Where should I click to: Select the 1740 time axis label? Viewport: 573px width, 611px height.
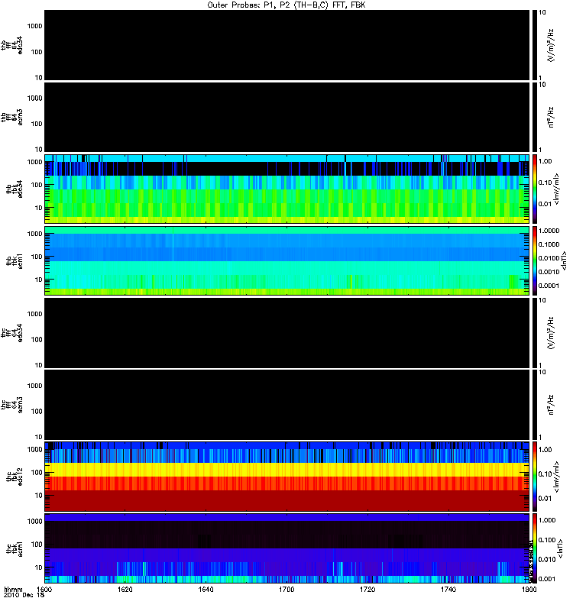point(448,589)
